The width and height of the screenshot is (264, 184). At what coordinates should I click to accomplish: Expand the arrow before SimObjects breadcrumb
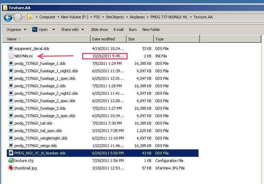[103, 17]
